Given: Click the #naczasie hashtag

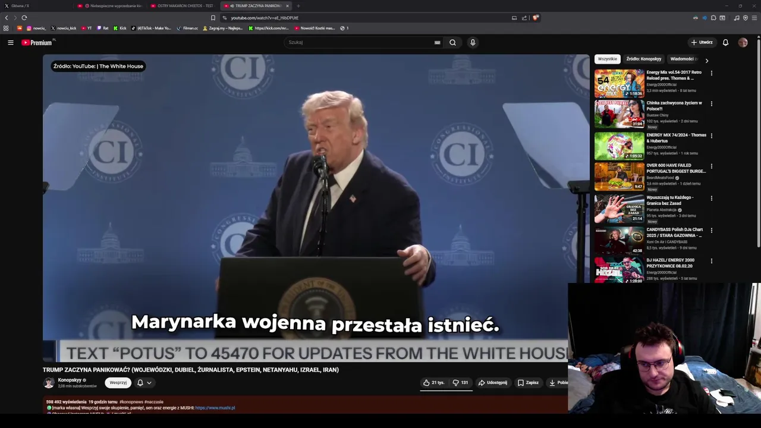Looking at the screenshot, I should (153, 402).
